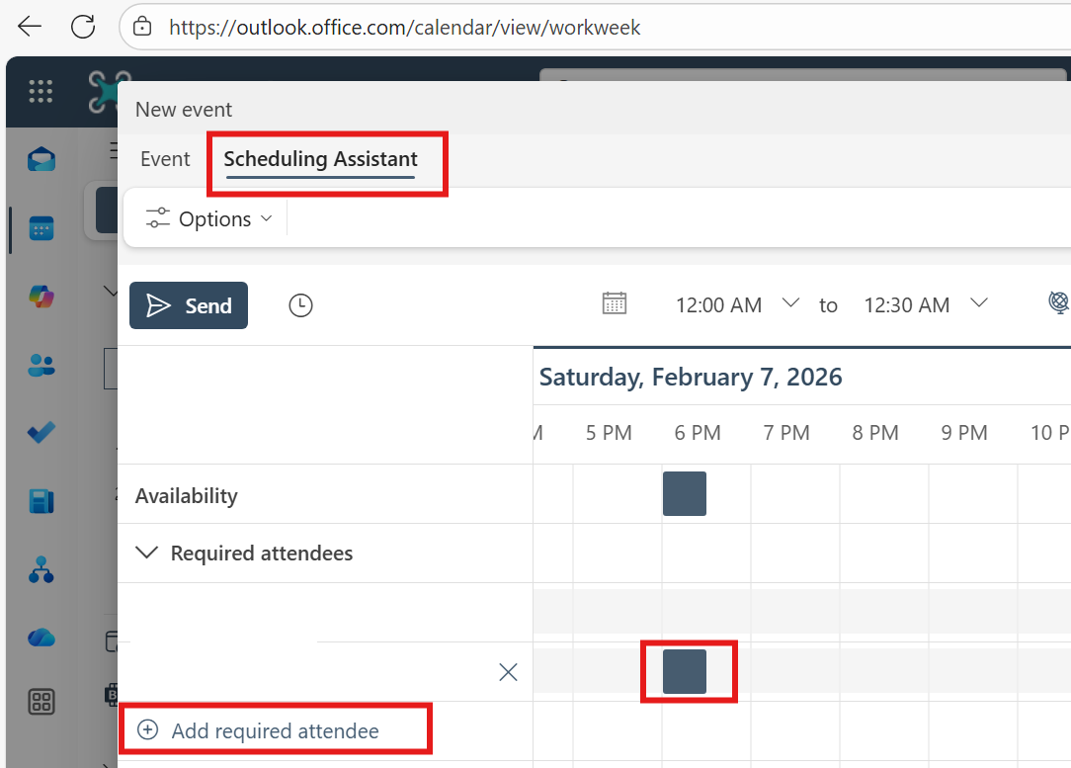The height and width of the screenshot is (768, 1071).
Task: Click the 7 PM time column header
Action: coord(786,433)
